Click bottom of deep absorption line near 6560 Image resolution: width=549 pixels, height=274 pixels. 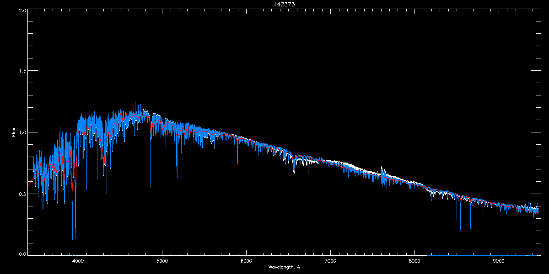coord(294,217)
